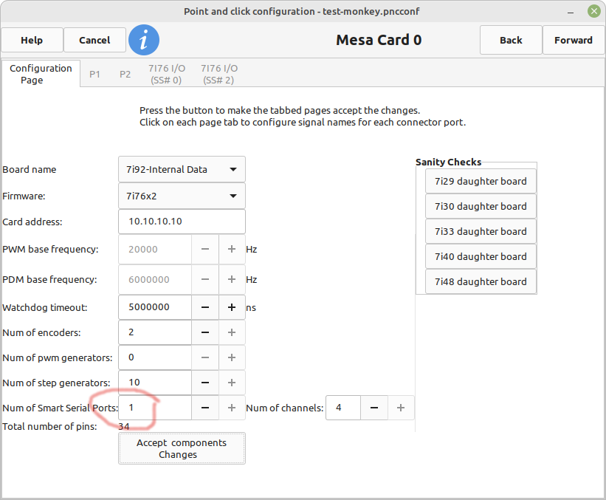Open the Firmware 7i76x2 dropdown
Viewport: 606px width, 500px height.
[x=182, y=196]
